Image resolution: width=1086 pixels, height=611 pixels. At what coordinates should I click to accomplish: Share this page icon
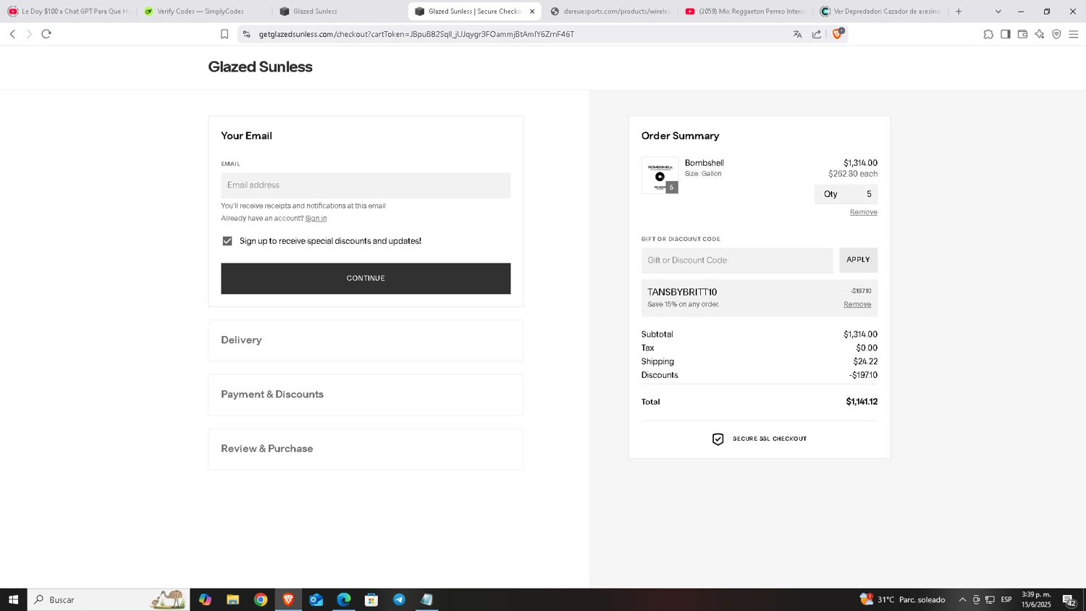coord(817,34)
